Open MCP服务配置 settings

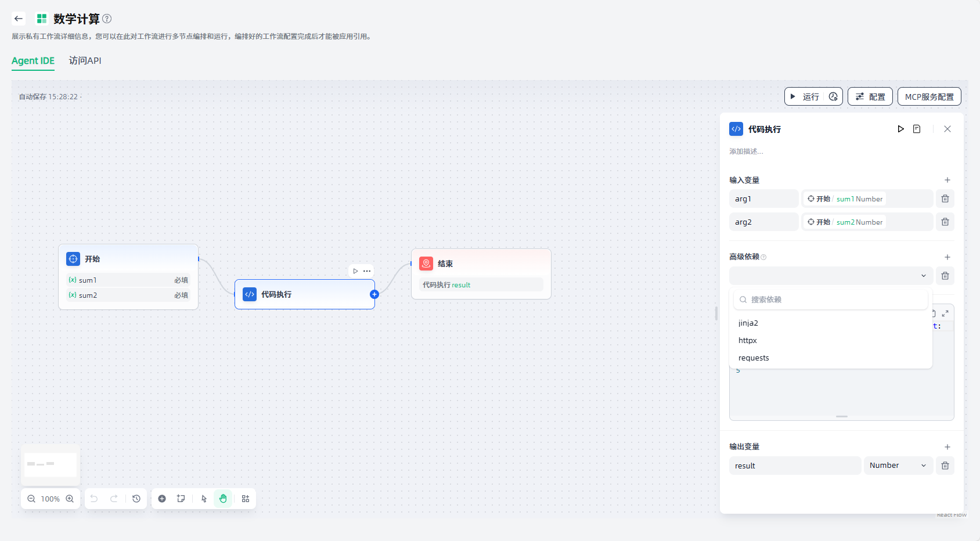929,96
